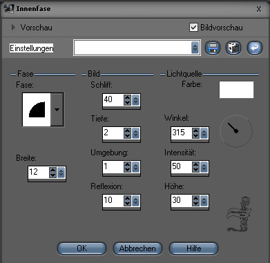The height and width of the screenshot is (263, 270).
Task: Open the Breite slider popup arrow
Action: click(x=61, y=173)
